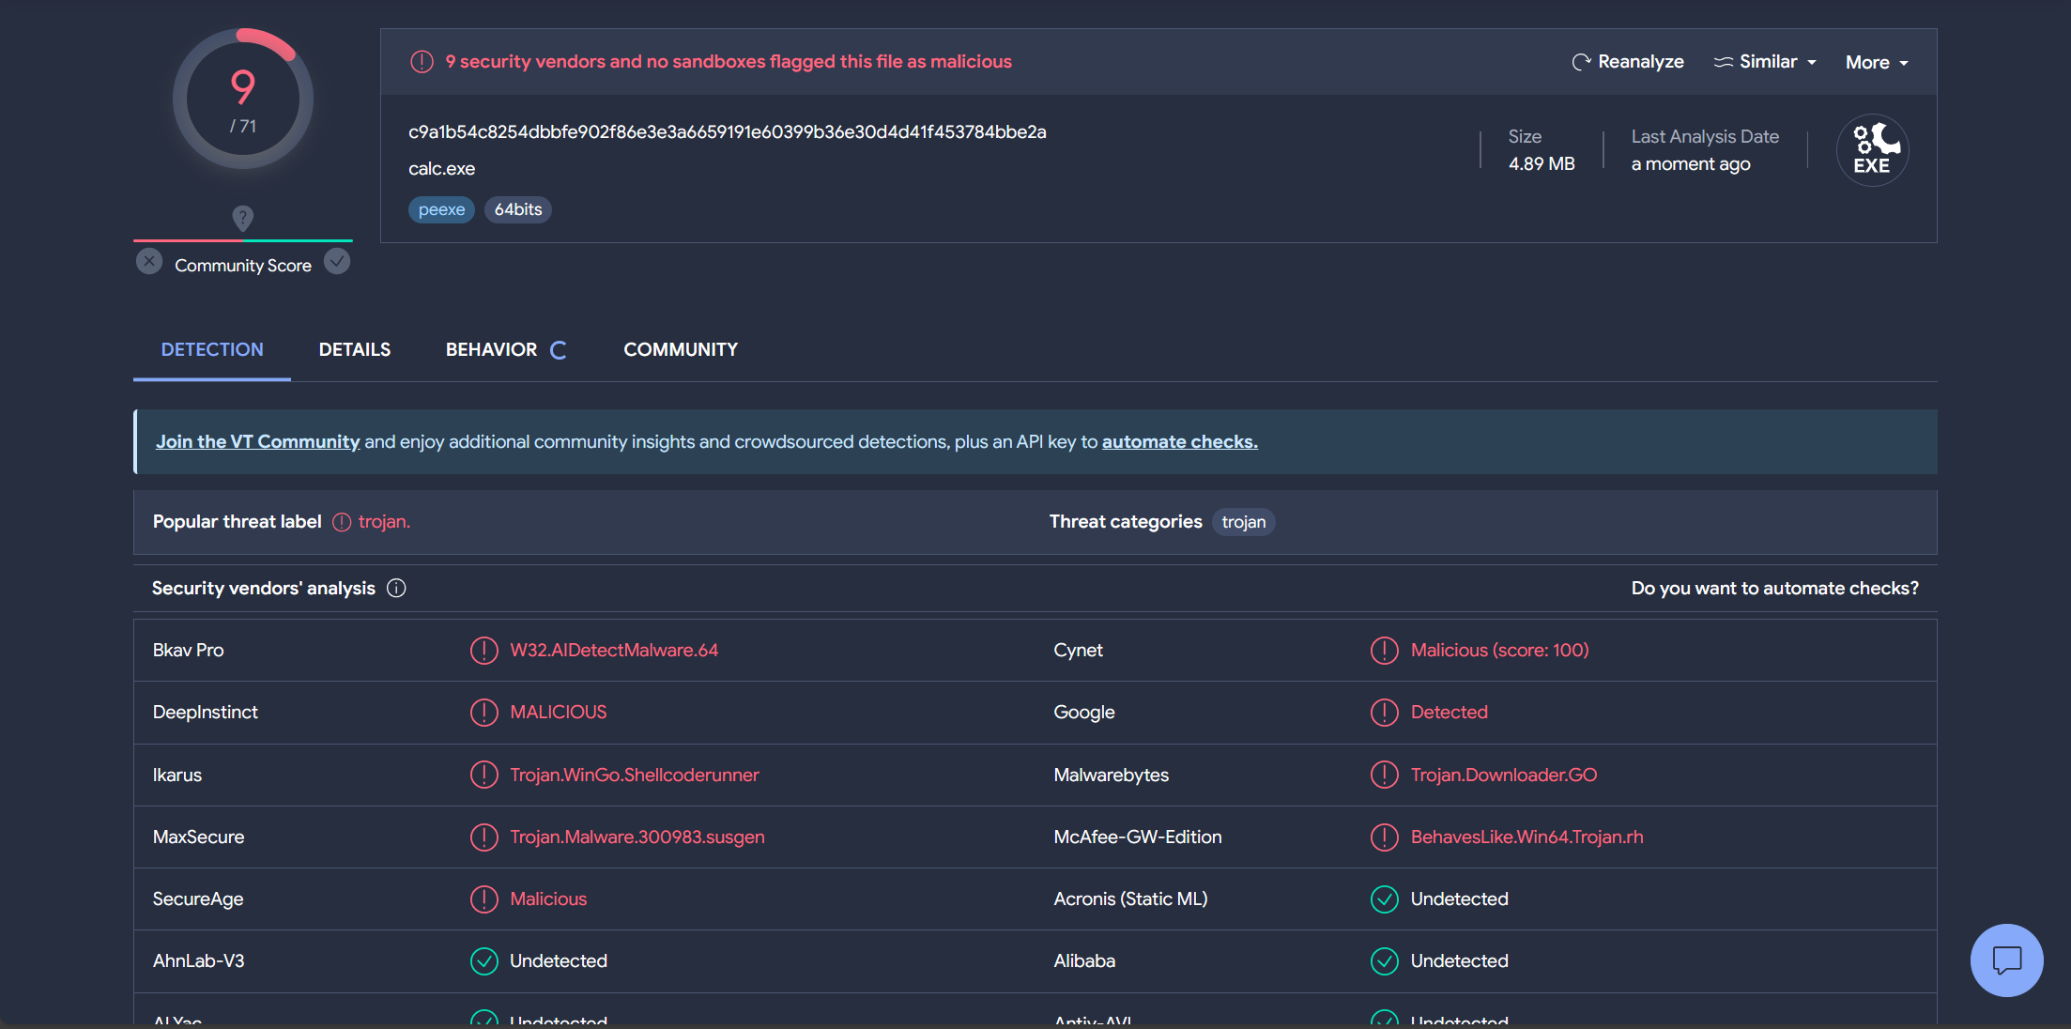Image resolution: width=2071 pixels, height=1029 pixels.
Task: Click the peexe tag
Action: point(441,209)
